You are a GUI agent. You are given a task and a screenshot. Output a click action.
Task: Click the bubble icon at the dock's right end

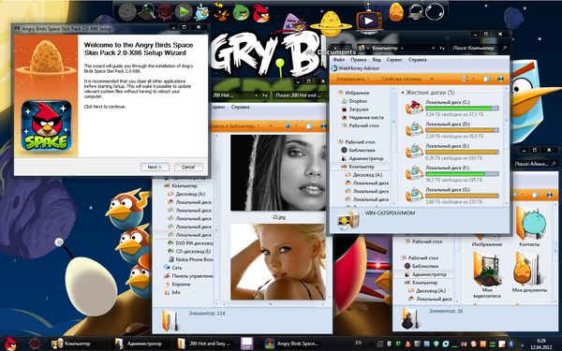(435, 12)
